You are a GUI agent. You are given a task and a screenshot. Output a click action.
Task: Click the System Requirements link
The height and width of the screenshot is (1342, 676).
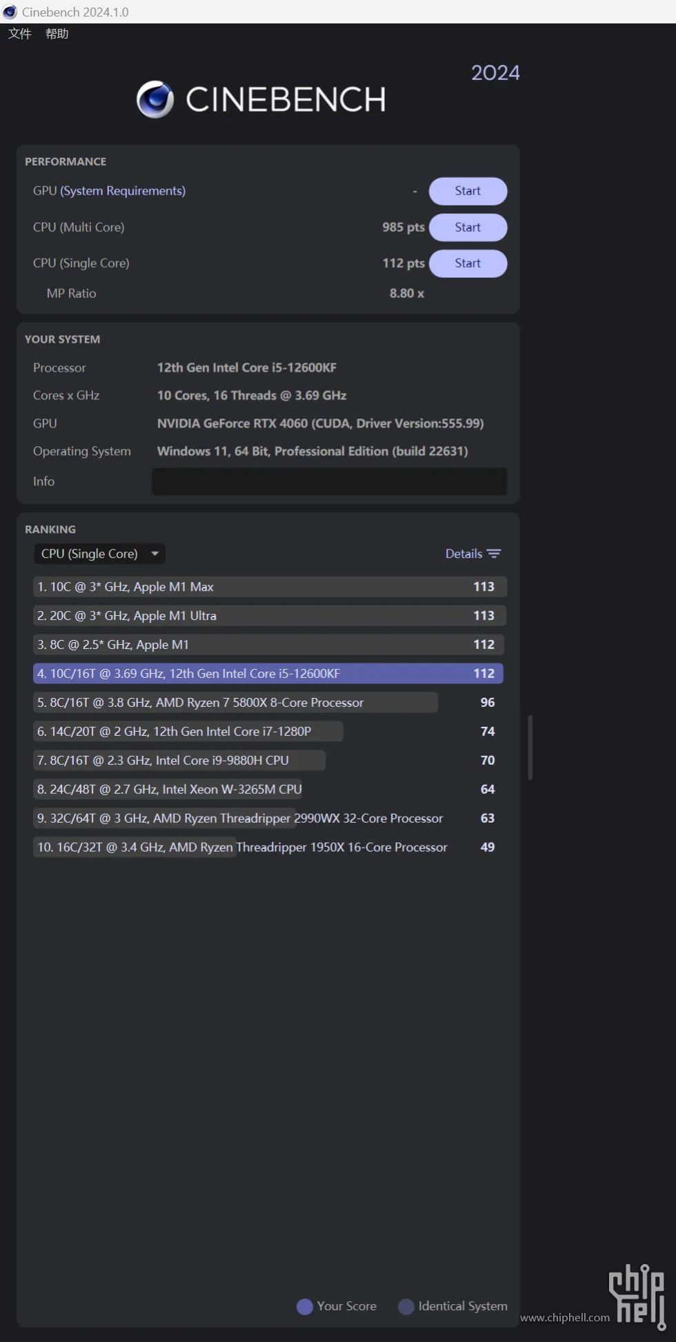click(x=123, y=191)
